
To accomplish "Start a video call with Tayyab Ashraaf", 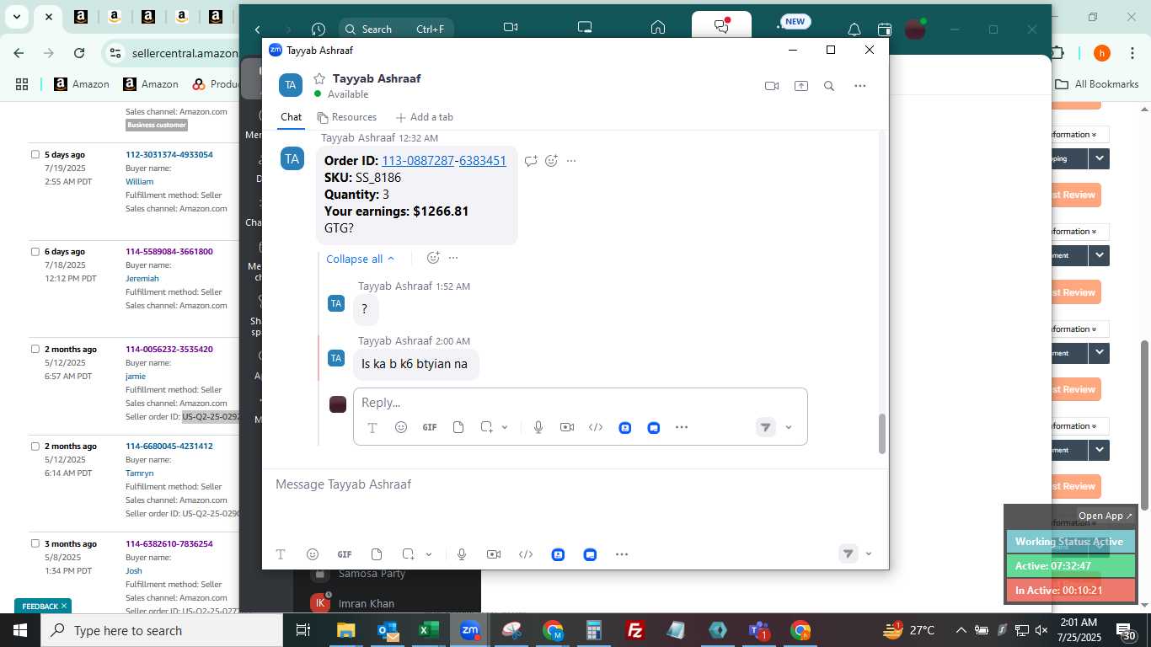I will pos(771,86).
